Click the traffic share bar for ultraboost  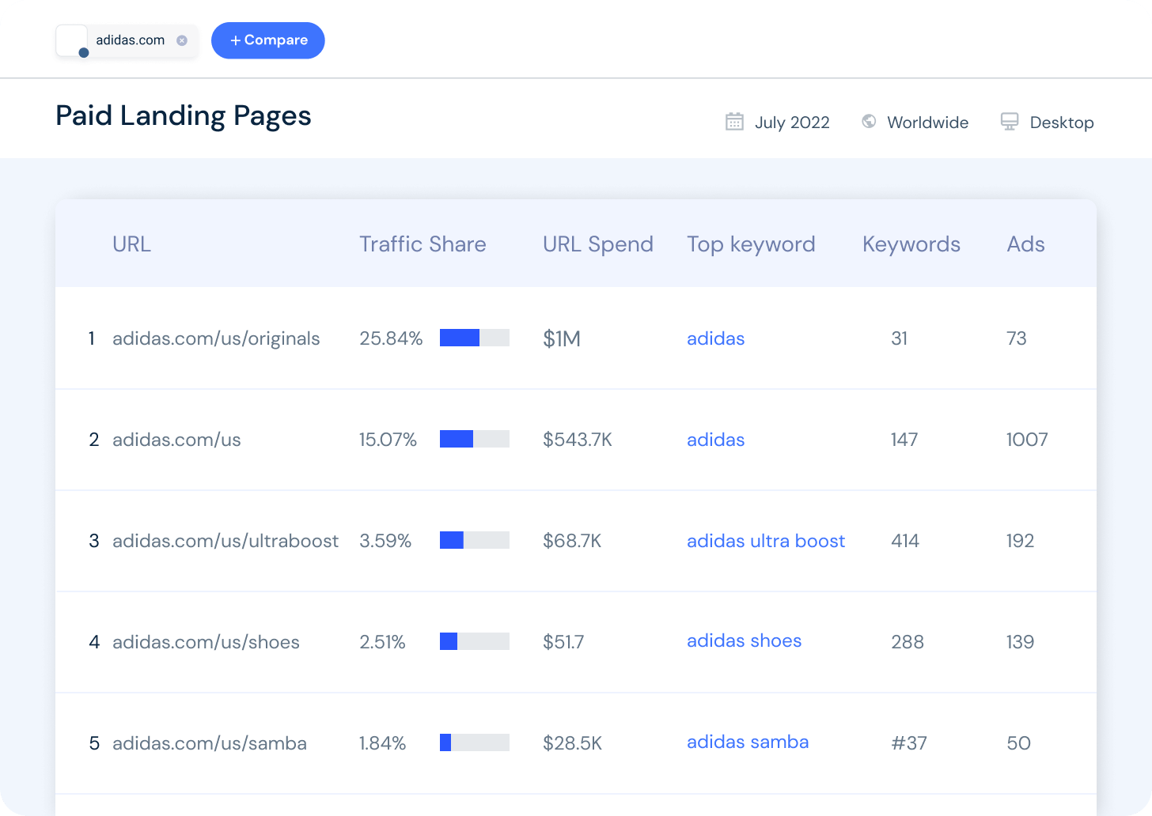point(474,541)
